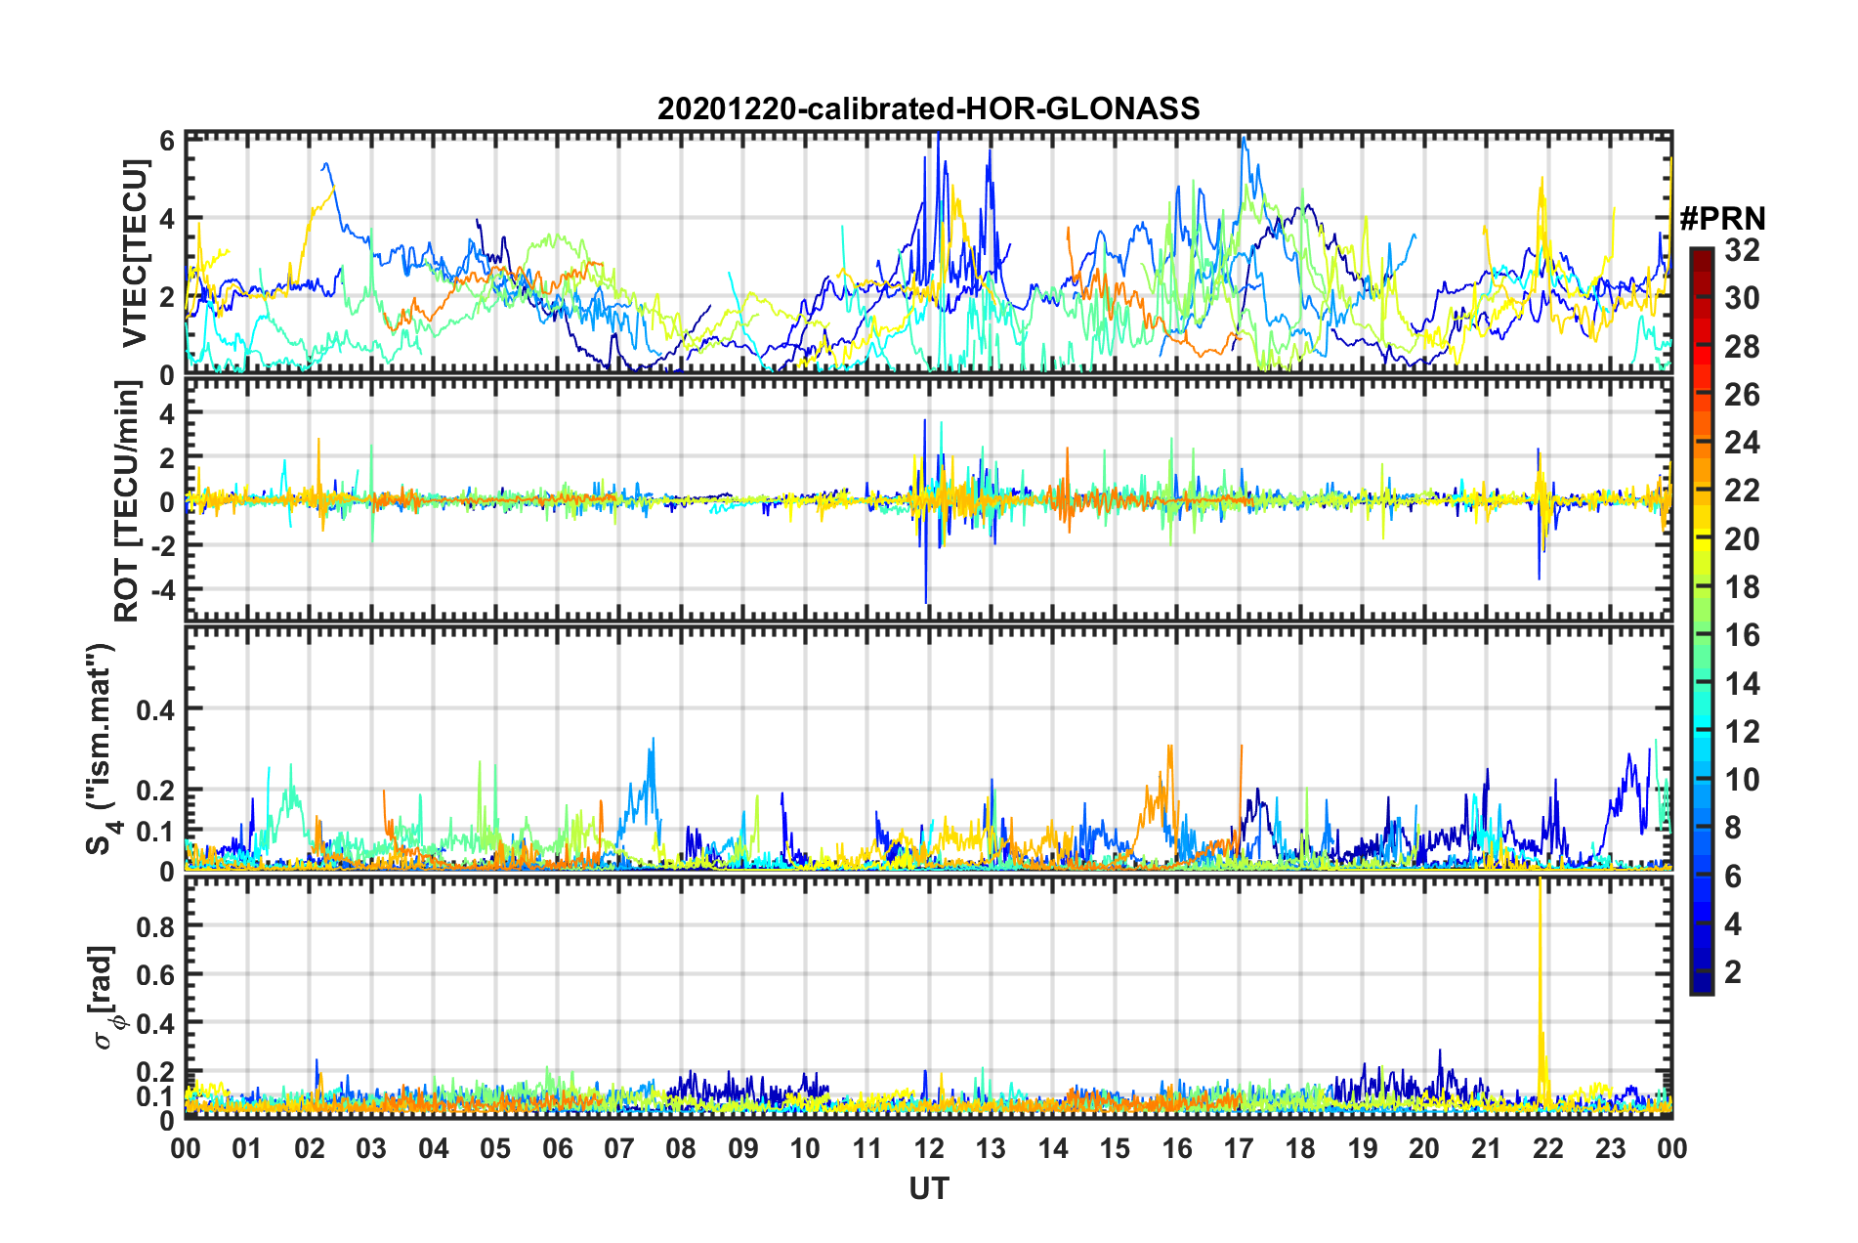Click the colorbar tick label 26
1858x1243 pixels.
1743,395
